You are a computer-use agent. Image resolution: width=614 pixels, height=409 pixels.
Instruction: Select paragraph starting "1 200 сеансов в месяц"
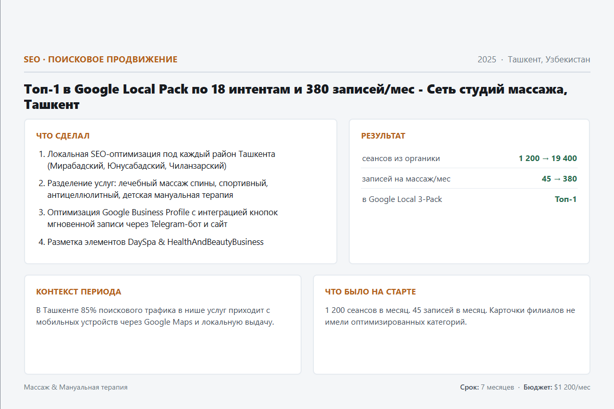[x=450, y=316]
